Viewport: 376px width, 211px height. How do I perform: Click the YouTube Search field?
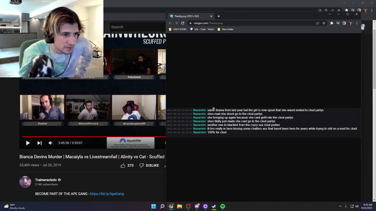click(137, 27)
